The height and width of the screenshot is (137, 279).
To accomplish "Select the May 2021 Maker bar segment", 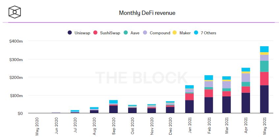I will coord(264,53).
